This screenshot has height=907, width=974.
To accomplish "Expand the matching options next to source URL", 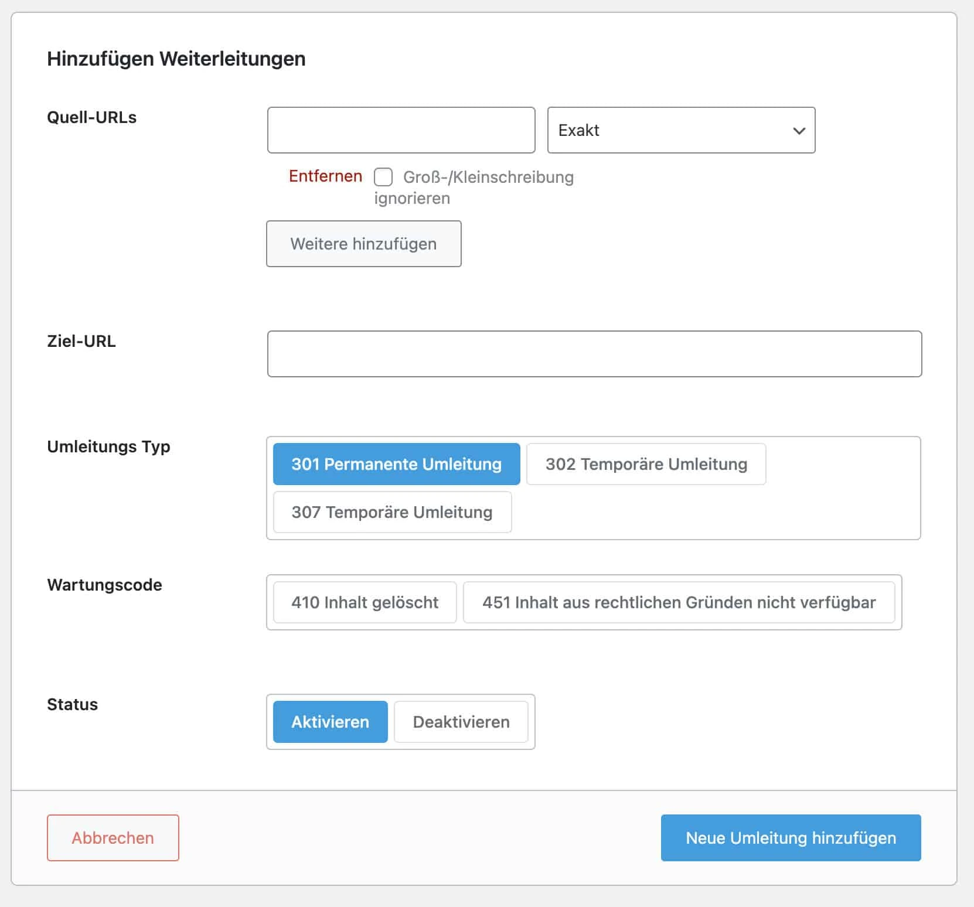I will 680,130.
